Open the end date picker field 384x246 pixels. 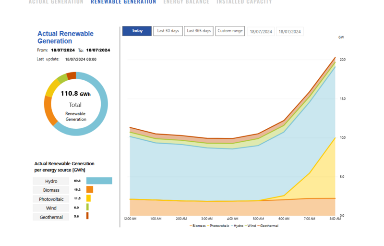tap(289, 32)
